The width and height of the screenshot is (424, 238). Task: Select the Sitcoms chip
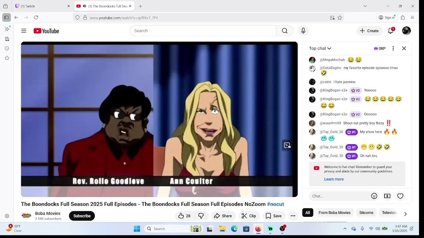tap(366, 213)
